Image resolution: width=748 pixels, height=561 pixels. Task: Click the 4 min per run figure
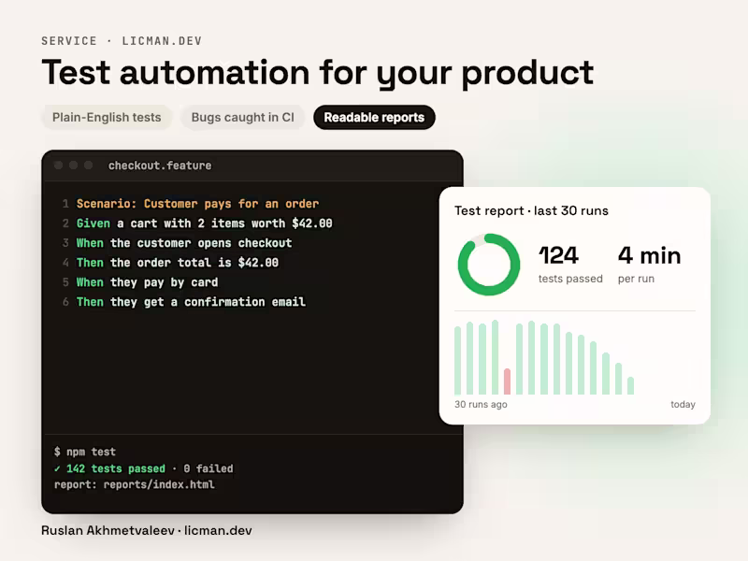coord(649,265)
